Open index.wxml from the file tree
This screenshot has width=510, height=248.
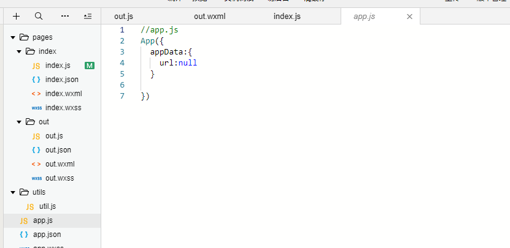click(x=64, y=94)
